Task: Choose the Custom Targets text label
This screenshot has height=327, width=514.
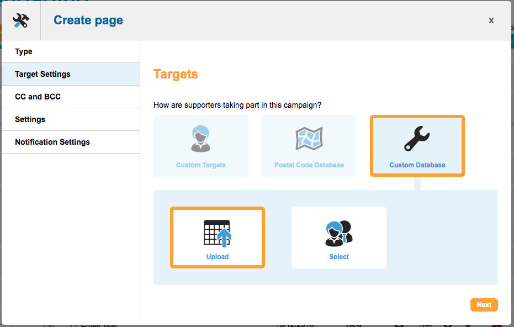Action: click(x=201, y=165)
